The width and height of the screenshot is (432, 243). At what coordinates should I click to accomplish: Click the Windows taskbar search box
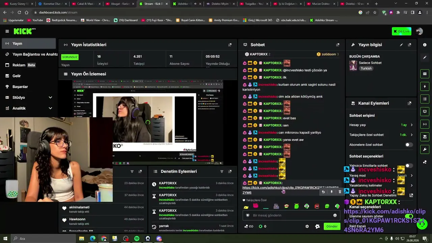[x=44, y=239]
